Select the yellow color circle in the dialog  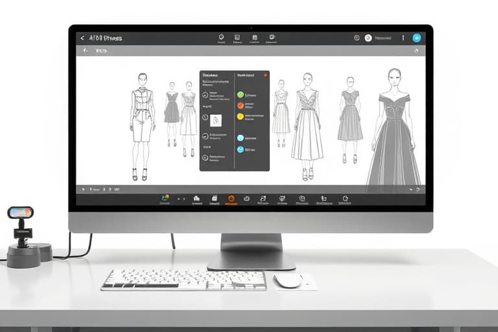[241, 116]
